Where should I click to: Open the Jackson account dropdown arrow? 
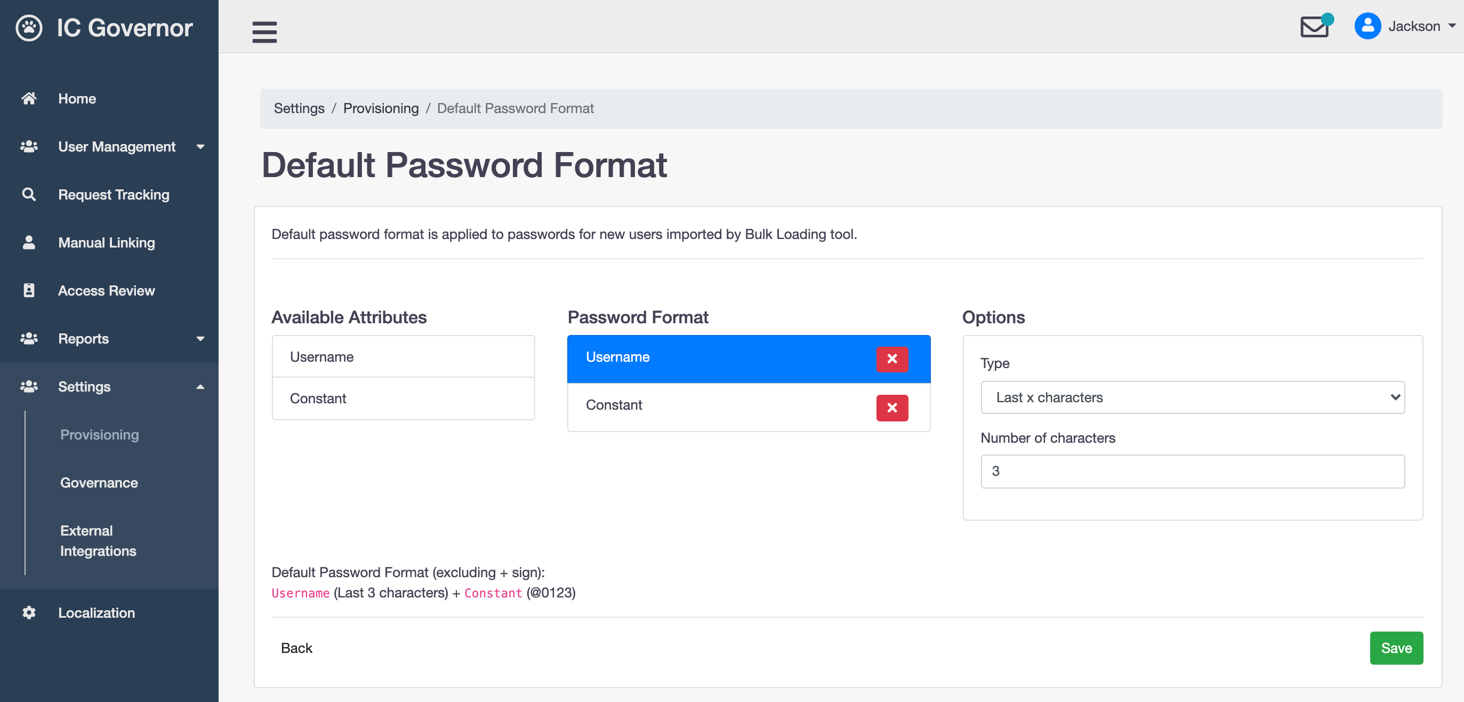click(x=1452, y=26)
